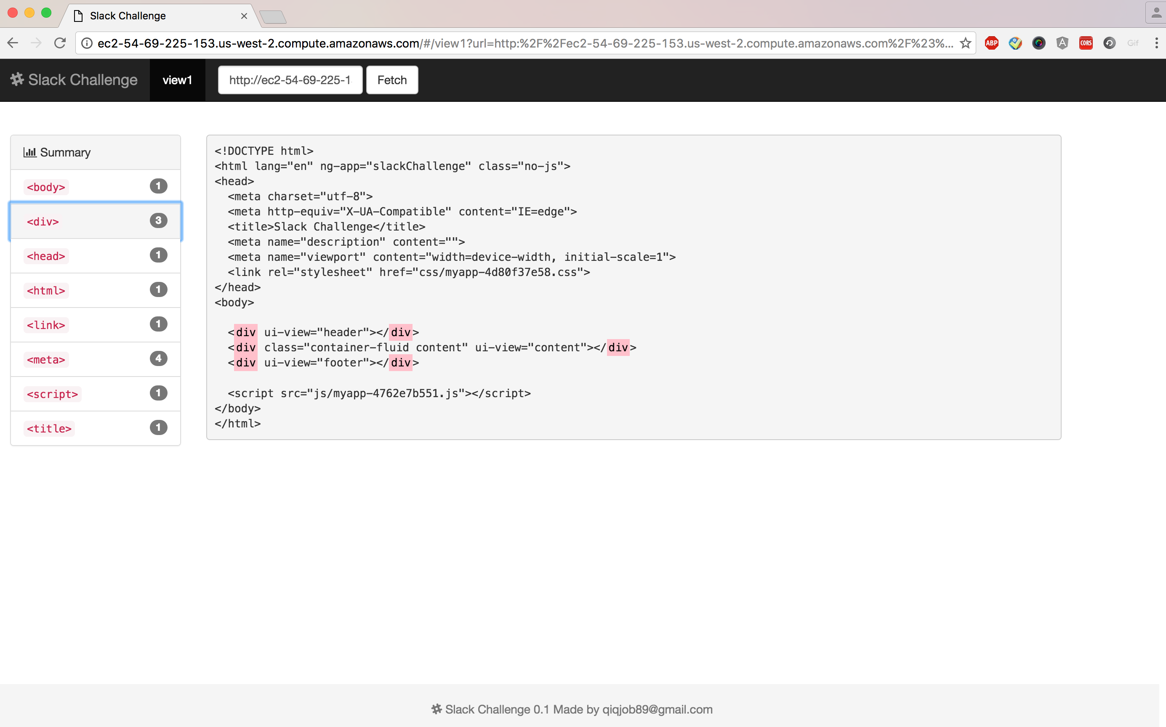Click the browser forward arrow
This screenshot has height=727, width=1166.
(x=36, y=43)
